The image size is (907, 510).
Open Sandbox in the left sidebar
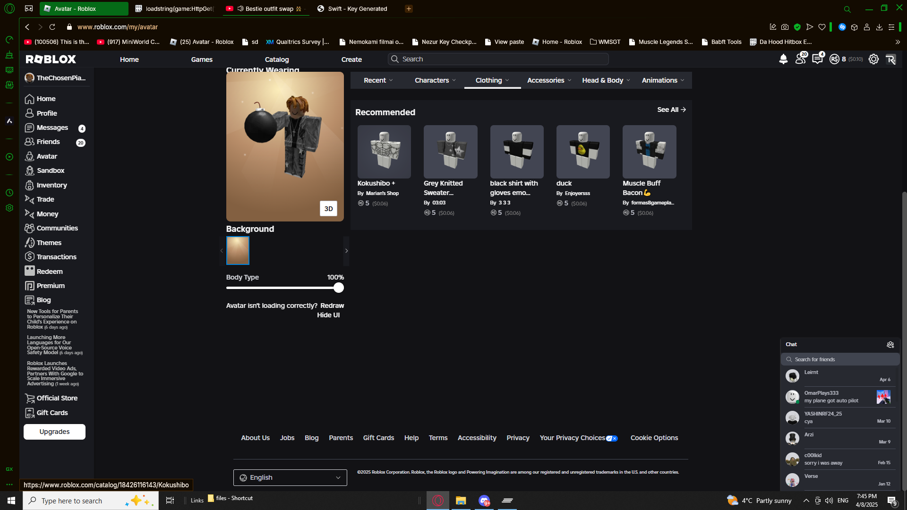point(50,170)
